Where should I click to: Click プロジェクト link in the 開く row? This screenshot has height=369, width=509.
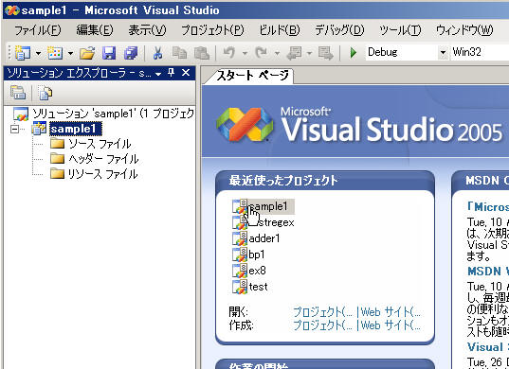point(322,312)
